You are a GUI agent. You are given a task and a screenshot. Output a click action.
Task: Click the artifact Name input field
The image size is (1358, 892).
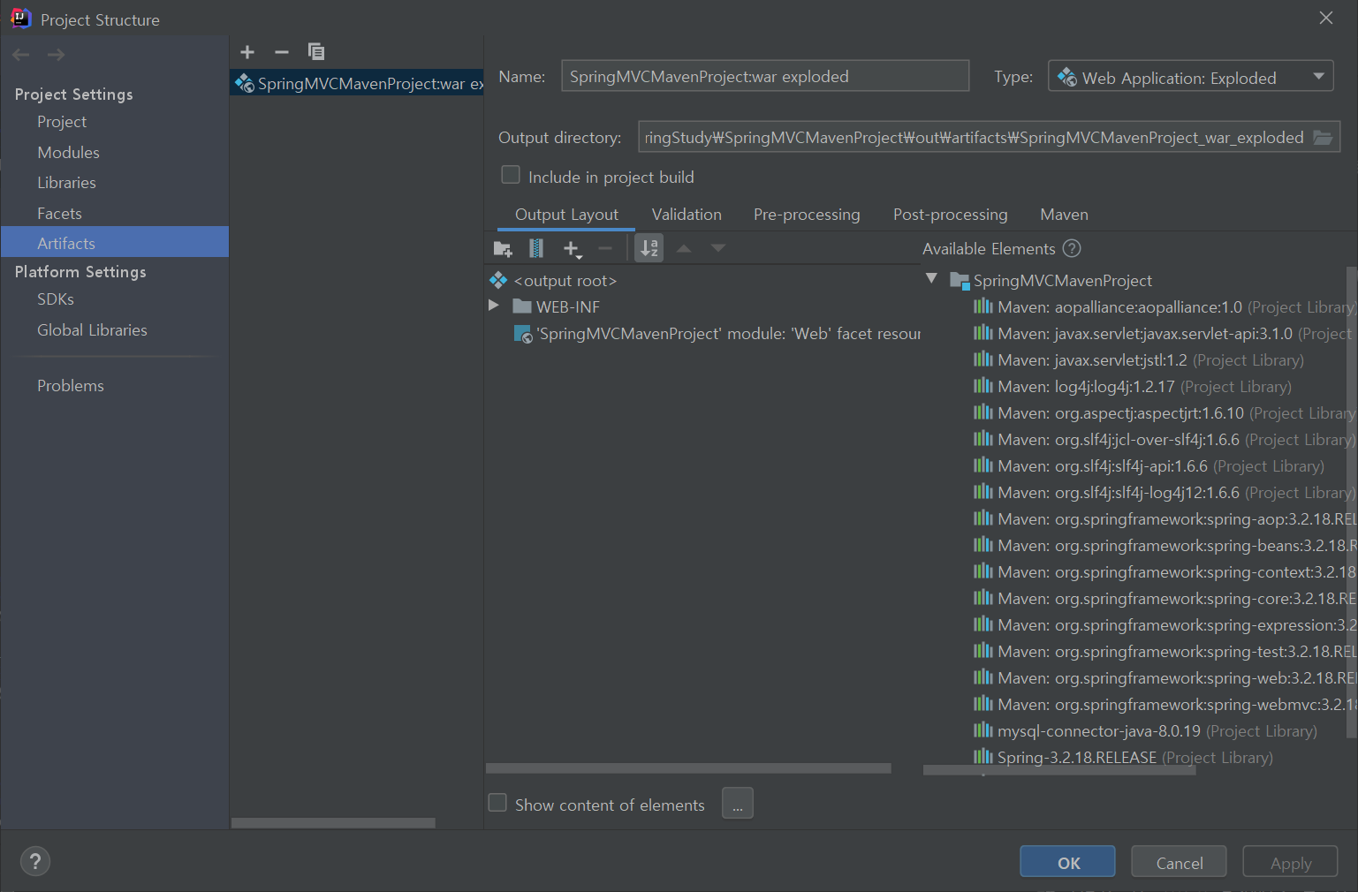point(765,76)
